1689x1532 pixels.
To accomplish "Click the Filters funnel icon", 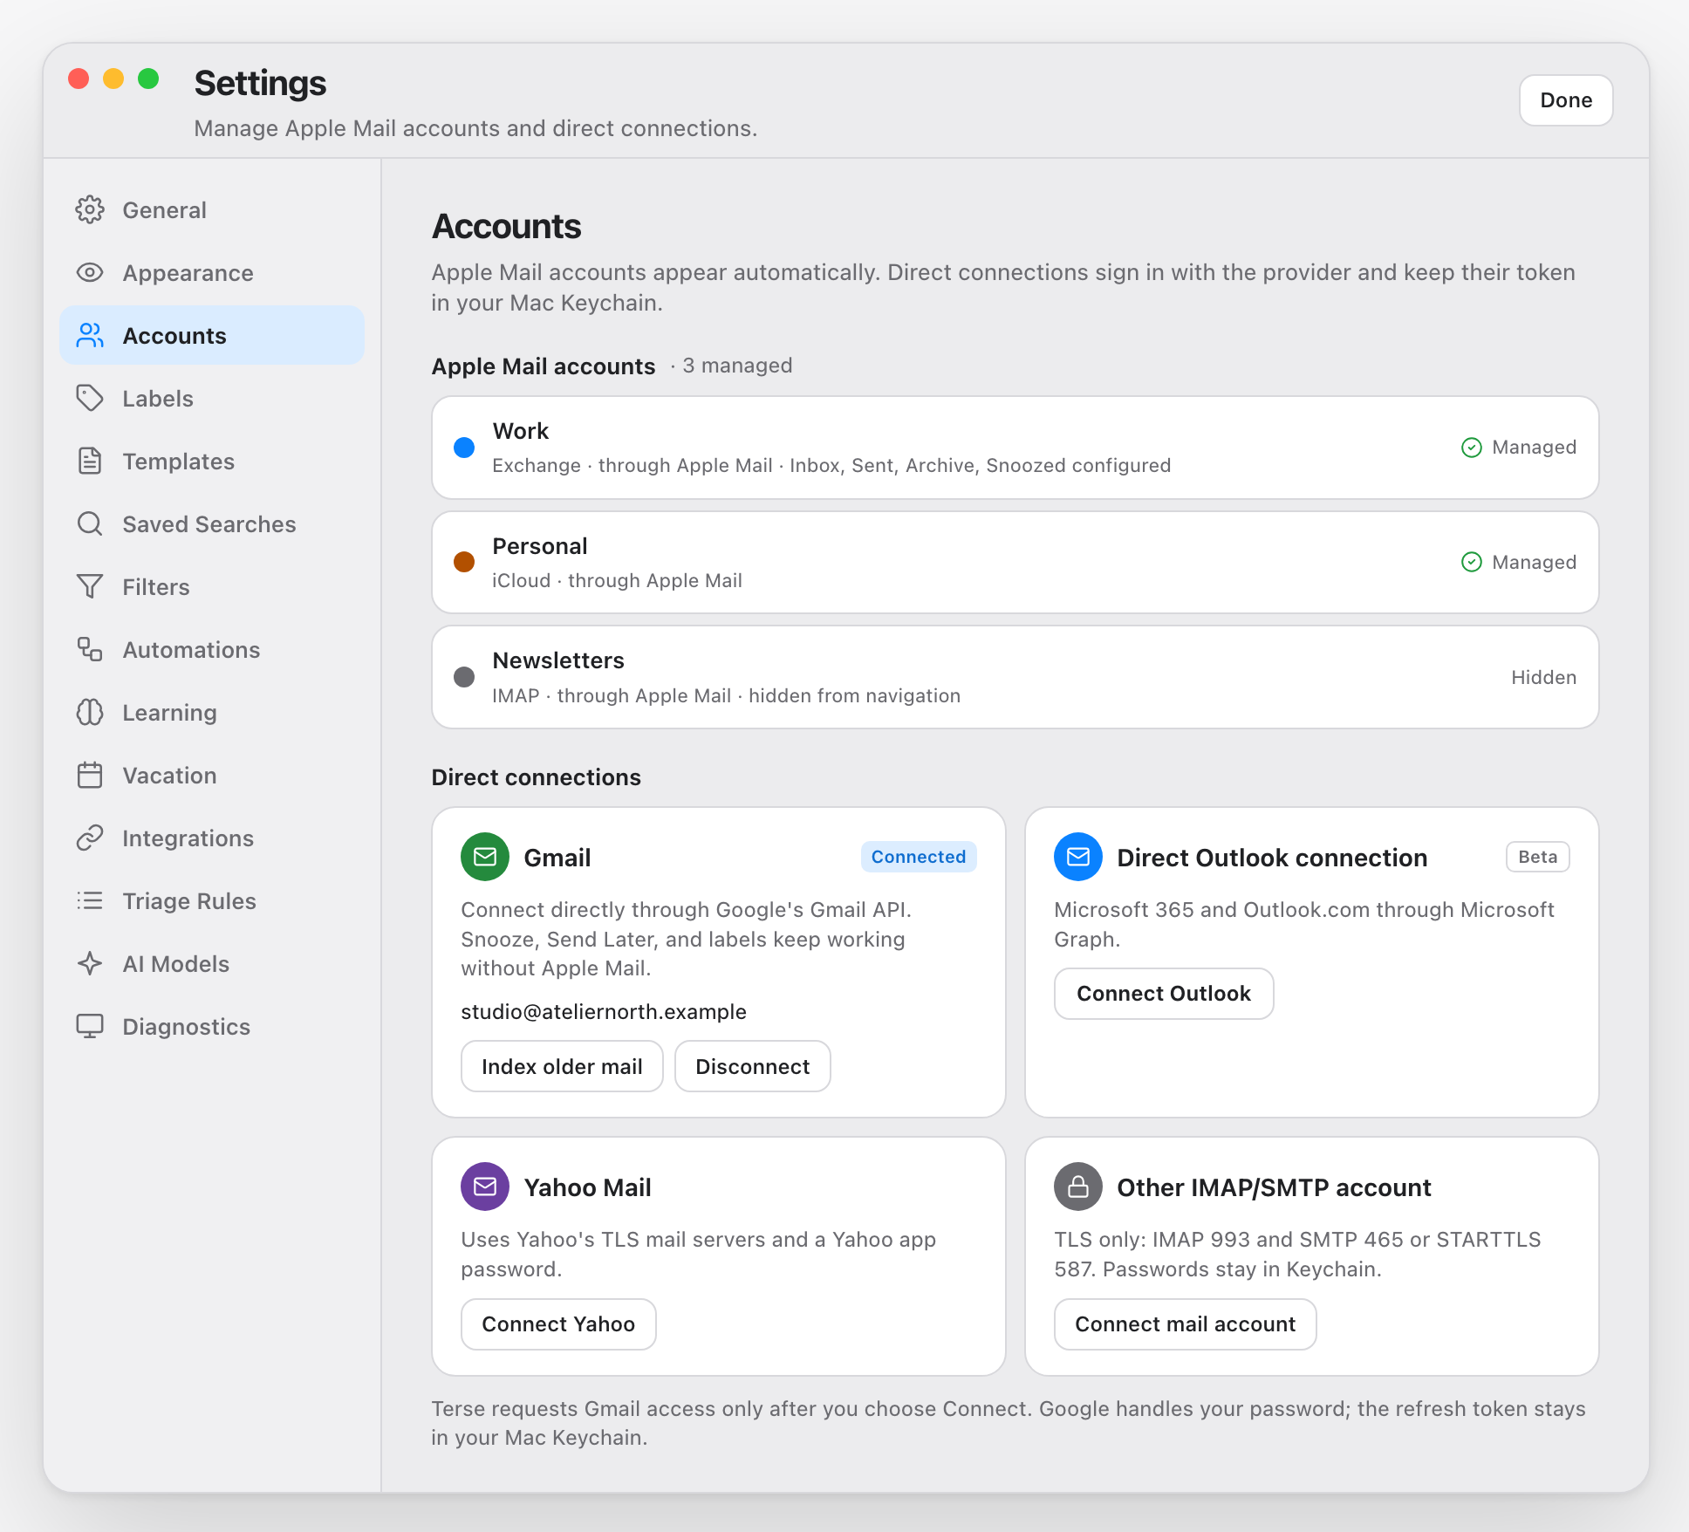I will (90, 587).
